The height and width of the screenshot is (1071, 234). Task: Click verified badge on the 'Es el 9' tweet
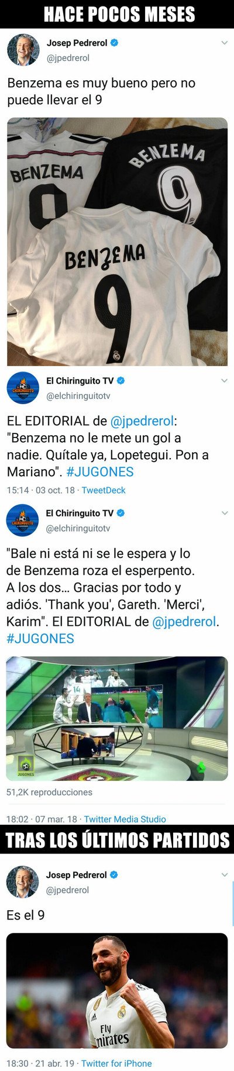[114, 875]
